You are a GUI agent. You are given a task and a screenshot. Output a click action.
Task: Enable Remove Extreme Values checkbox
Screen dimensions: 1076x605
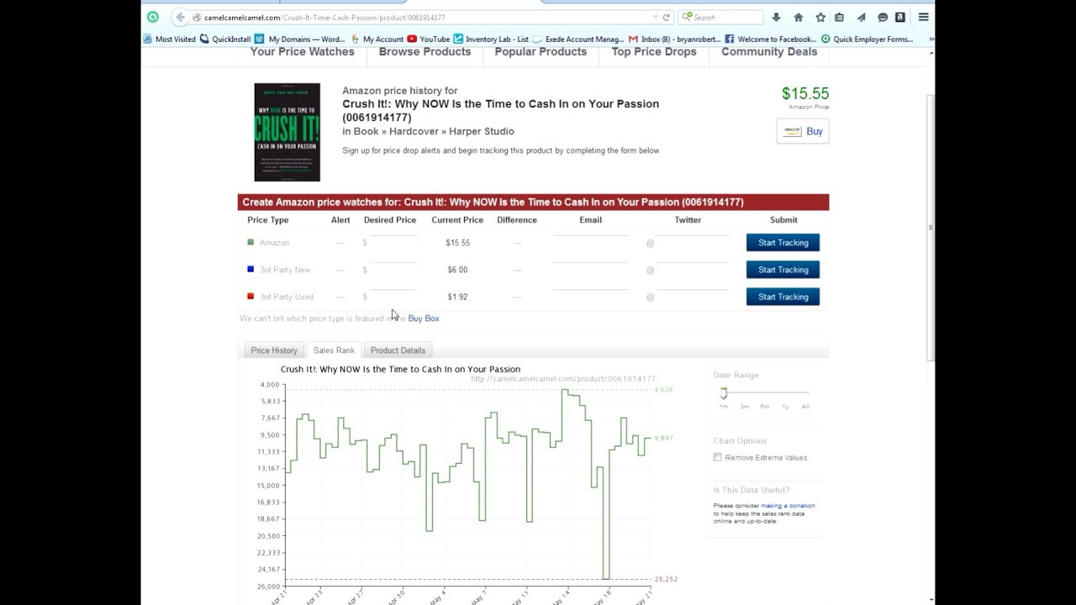(x=718, y=458)
